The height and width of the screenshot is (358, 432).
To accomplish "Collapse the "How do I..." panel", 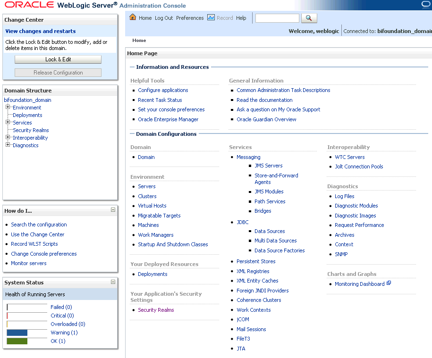I will tap(113, 209).
